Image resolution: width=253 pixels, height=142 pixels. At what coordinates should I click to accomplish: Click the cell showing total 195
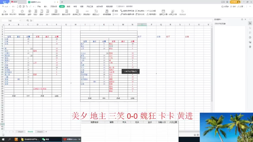[x=133, y=98]
